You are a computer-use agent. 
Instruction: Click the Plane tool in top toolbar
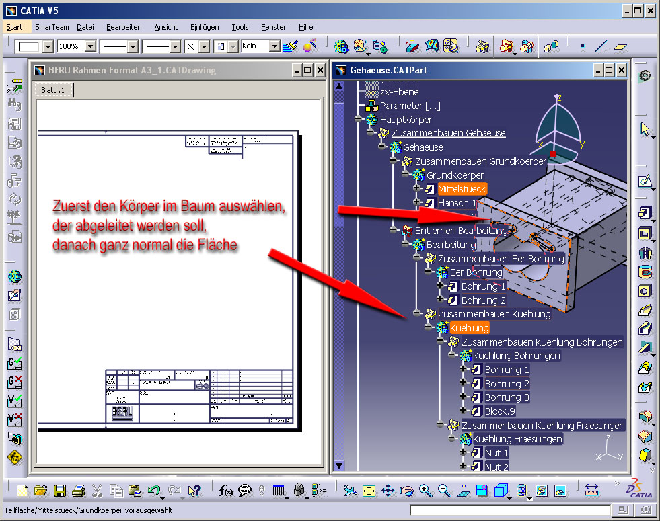click(620, 46)
